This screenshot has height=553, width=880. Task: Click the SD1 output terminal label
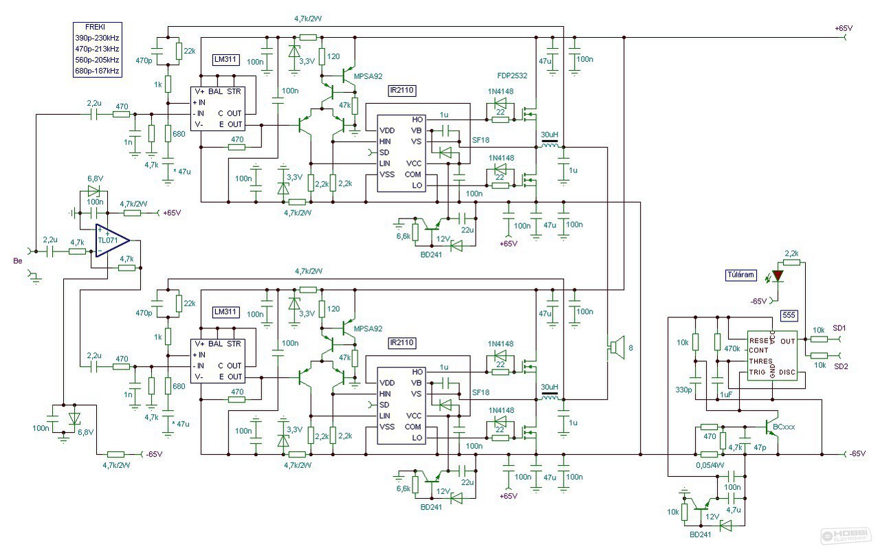pos(840,328)
